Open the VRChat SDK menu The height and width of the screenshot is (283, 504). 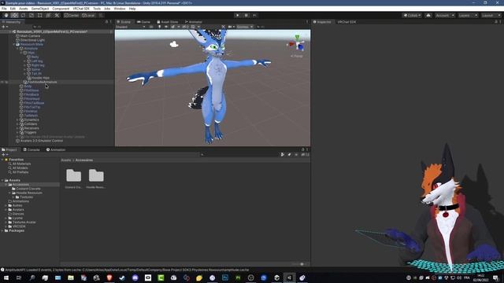point(81,9)
